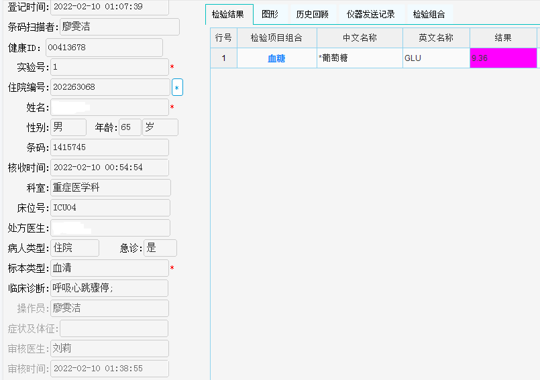The width and height of the screenshot is (540, 380).
Task: Click the 操作员 field
Action: (x=109, y=308)
